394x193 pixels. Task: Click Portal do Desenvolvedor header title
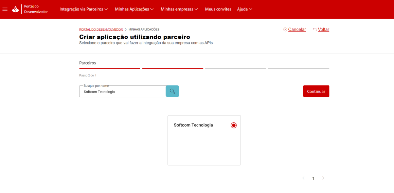click(36, 9)
